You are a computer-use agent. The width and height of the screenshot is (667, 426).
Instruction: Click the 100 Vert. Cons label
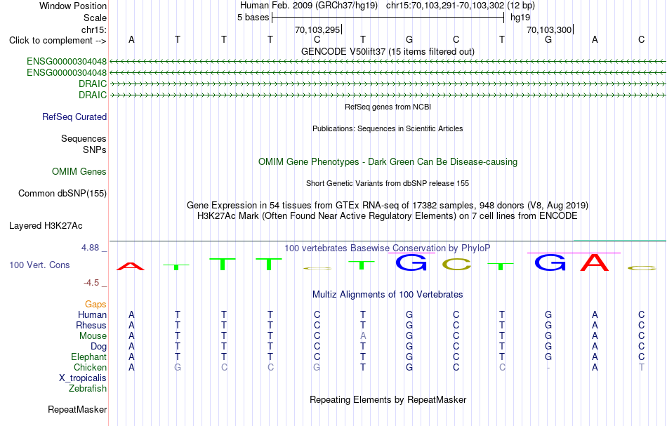39,265
